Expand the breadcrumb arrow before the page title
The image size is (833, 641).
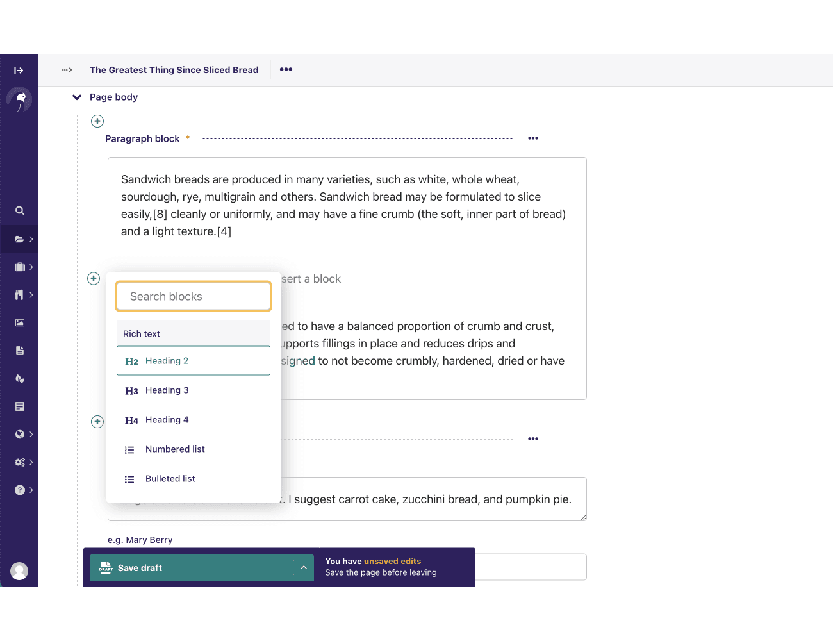(67, 70)
